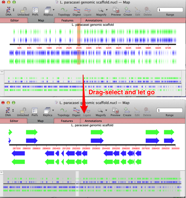Switch to the Editor tab in upper window
This screenshot has height=198, width=186.
point(14,20)
